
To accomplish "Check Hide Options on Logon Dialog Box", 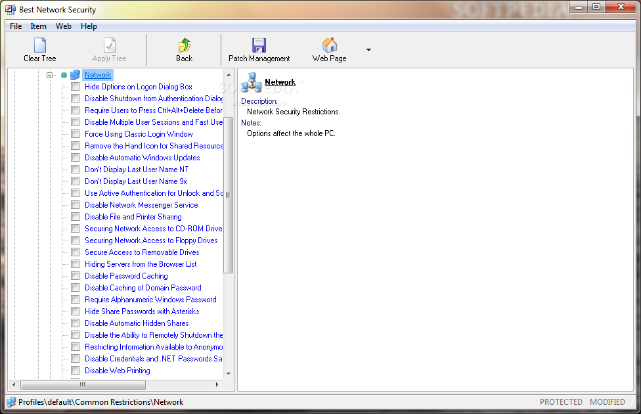I will pos(76,87).
